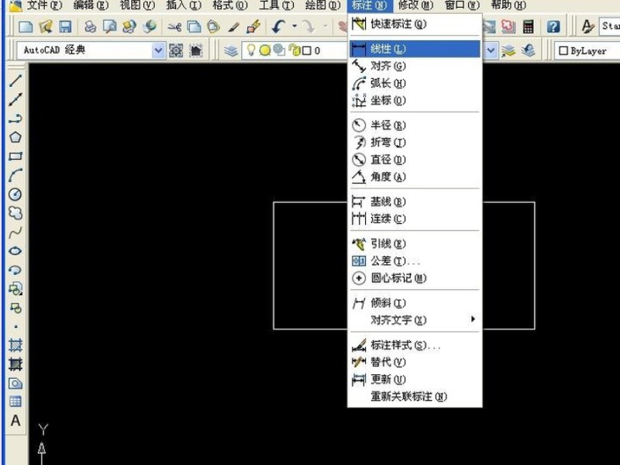
Task: Select the Table tool
Action: [15, 401]
